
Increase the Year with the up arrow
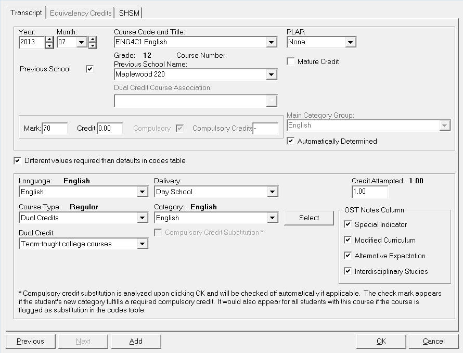49,39
